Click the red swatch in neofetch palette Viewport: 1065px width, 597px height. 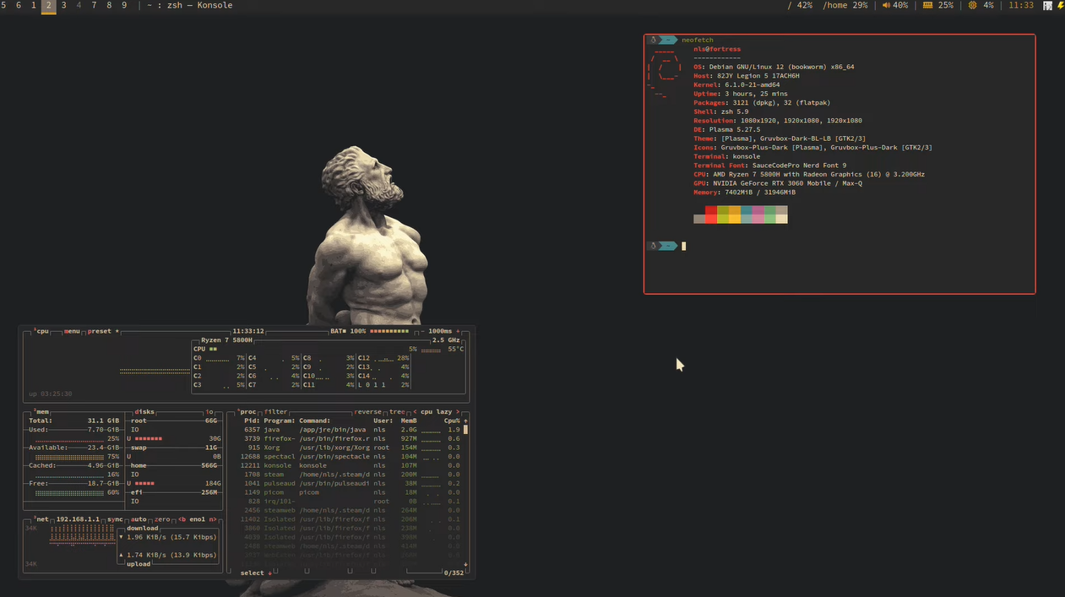pyautogui.click(x=711, y=211)
